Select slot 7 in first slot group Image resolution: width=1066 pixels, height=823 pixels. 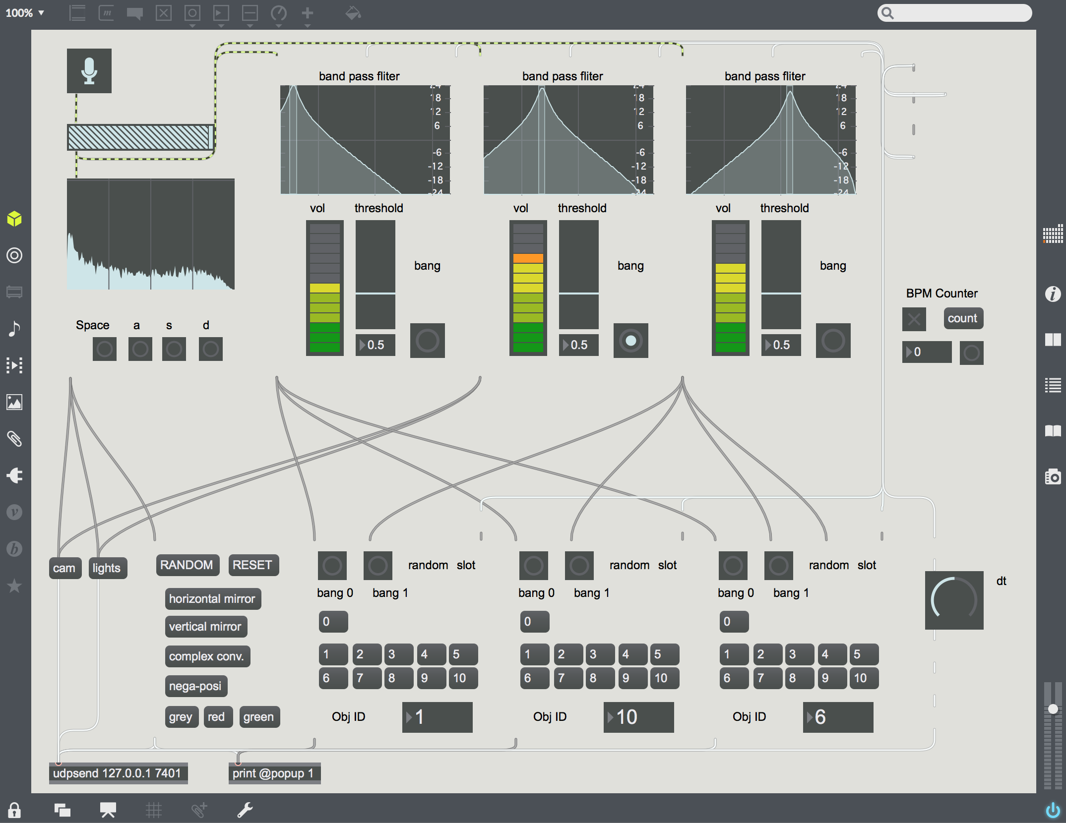(x=366, y=678)
